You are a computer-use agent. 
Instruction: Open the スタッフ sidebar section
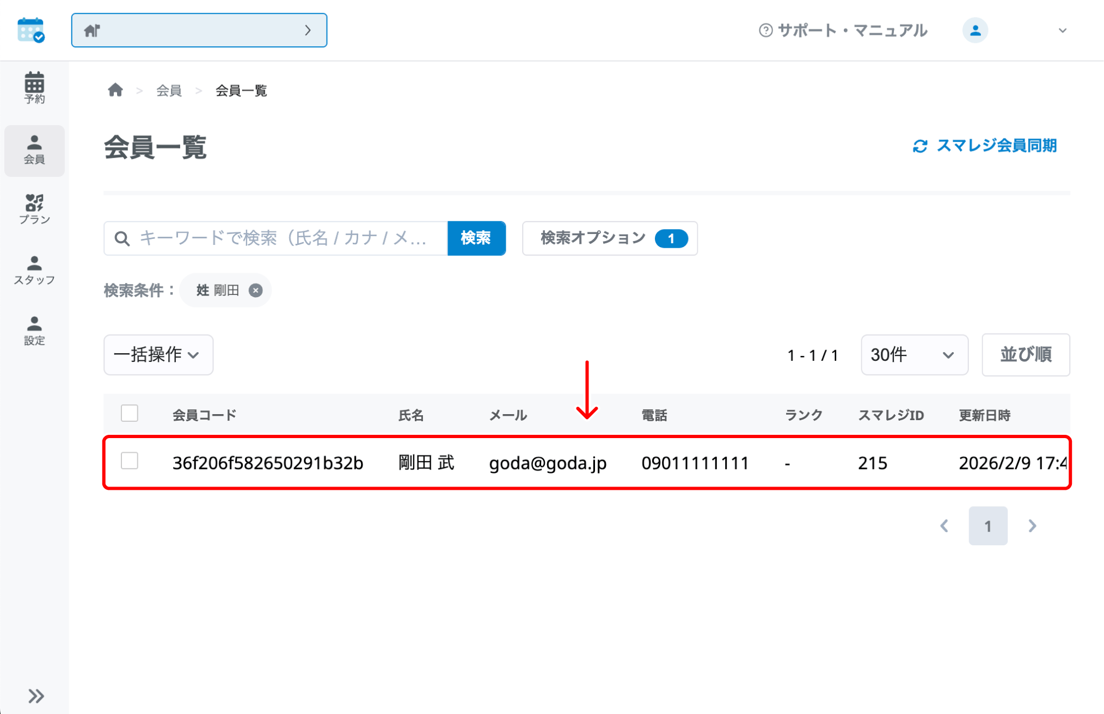(x=34, y=270)
